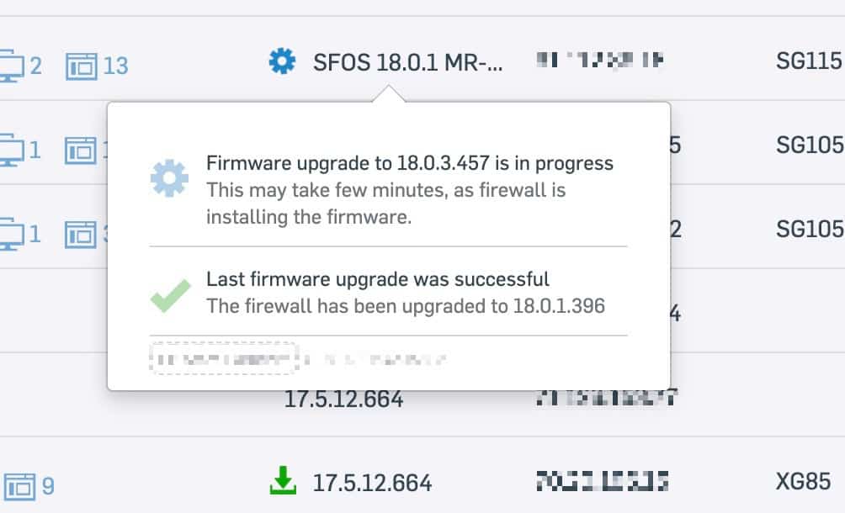Click the monitor icon in the first SG105 row
Image resolution: width=845 pixels, height=513 pixels.
[8, 151]
